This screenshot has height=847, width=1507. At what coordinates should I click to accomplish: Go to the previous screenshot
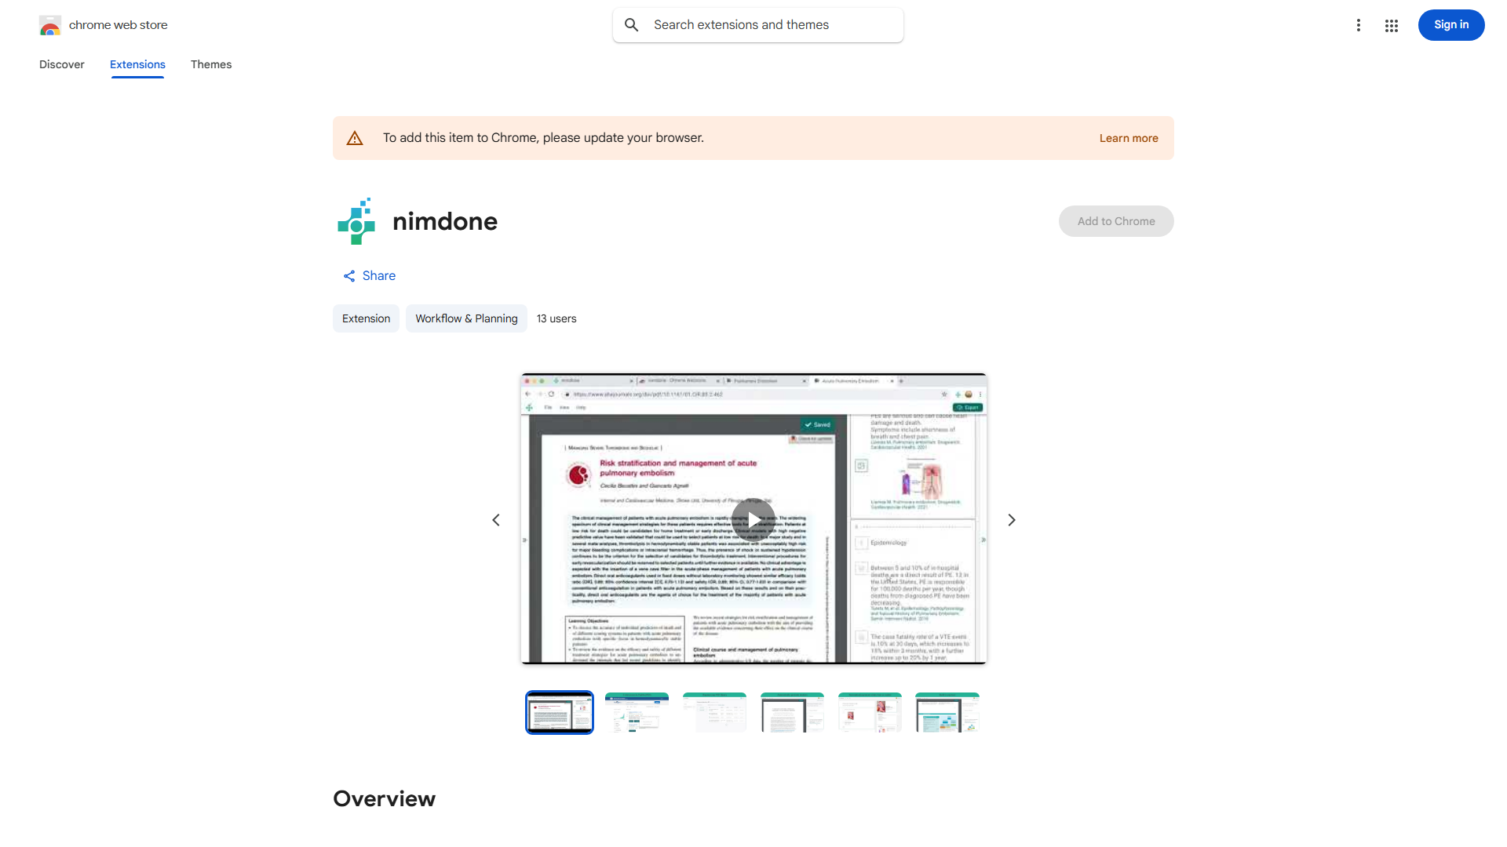pyautogui.click(x=496, y=520)
